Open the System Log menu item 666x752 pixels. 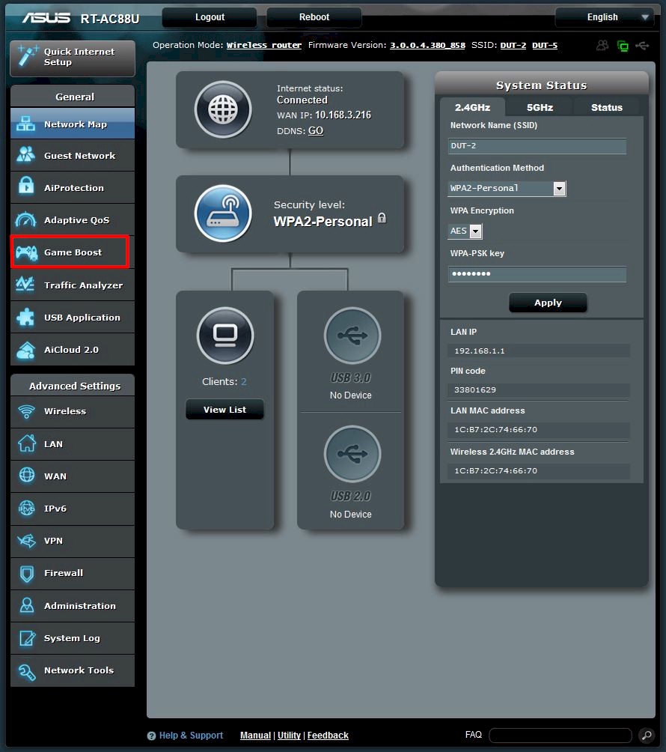[73, 638]
